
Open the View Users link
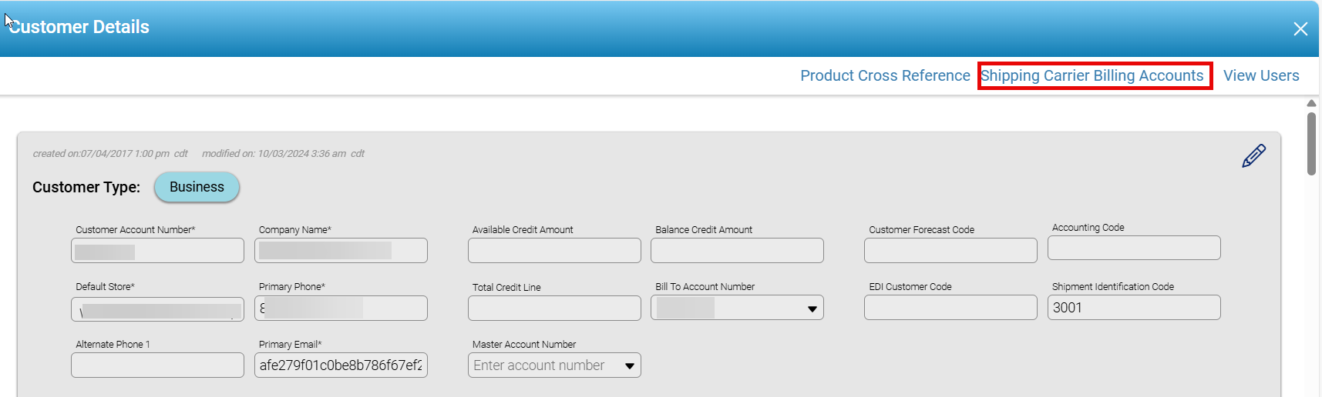coord(1261,75)
